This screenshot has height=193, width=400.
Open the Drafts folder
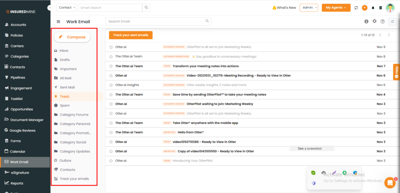point(62,60)
